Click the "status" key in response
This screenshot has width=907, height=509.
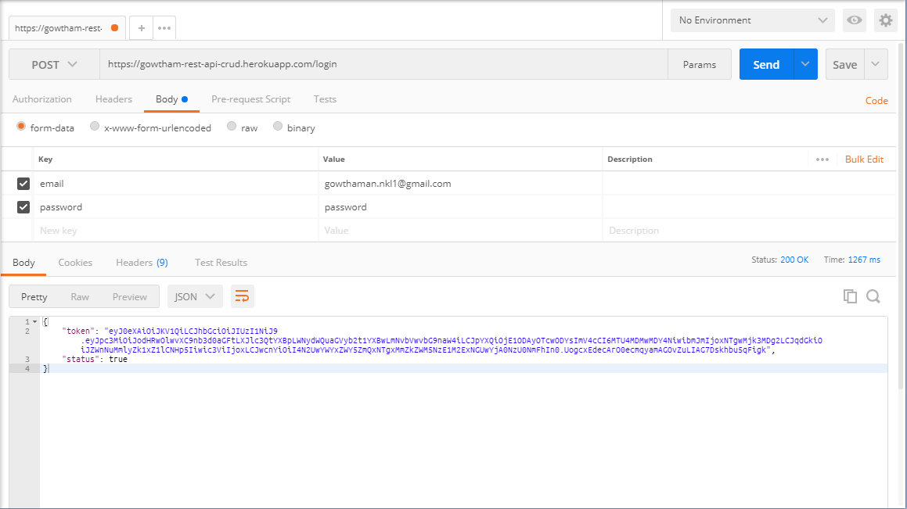click(x=81, y=360)
